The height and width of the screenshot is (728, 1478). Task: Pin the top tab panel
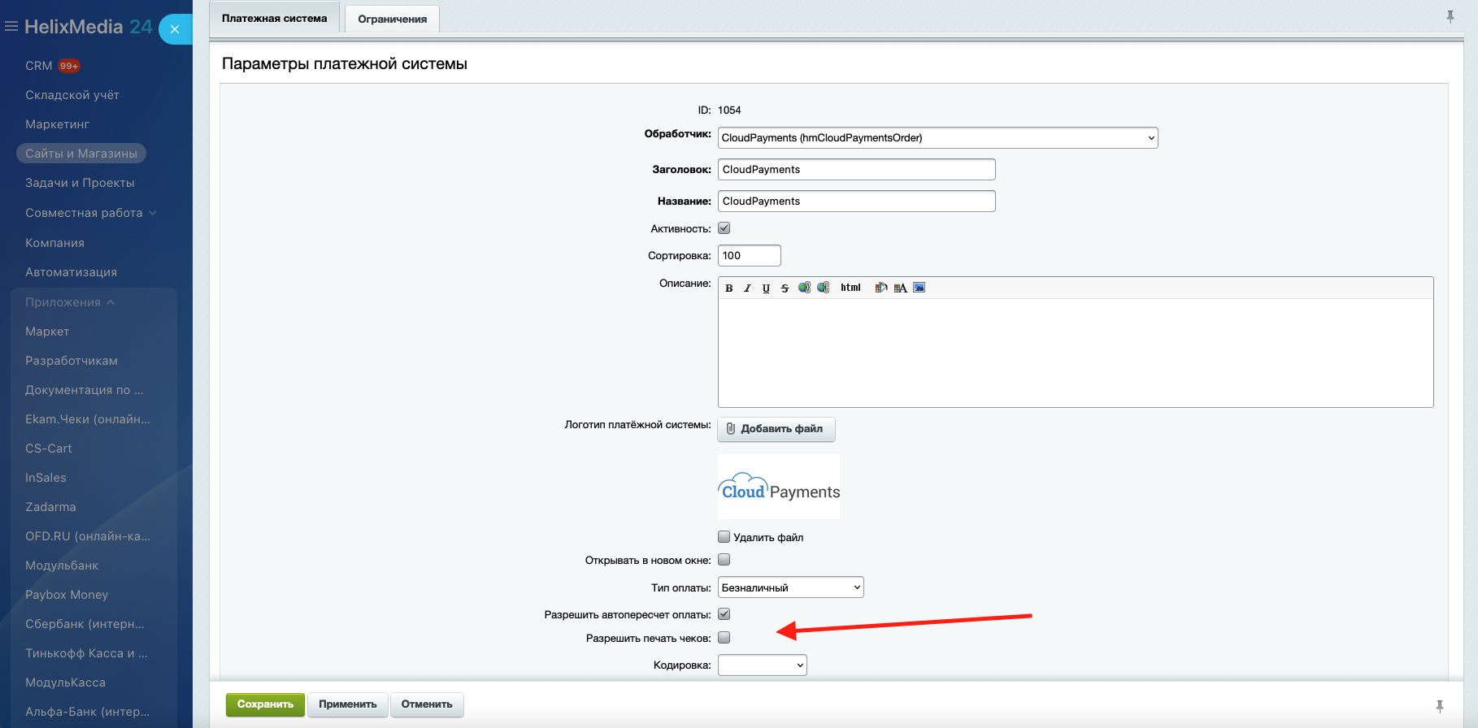pos(1450,16)
